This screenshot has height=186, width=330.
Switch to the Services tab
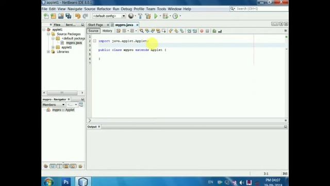[x=71, y=25]
